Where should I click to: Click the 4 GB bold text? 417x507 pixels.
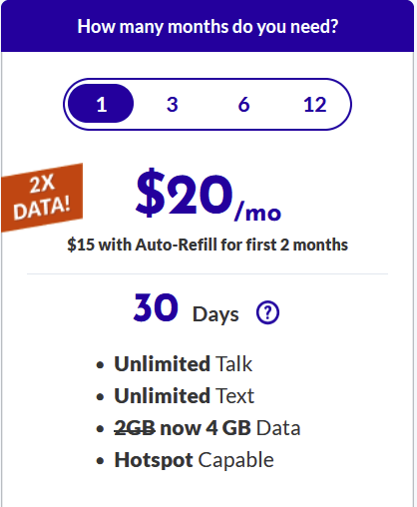point(228,428)
